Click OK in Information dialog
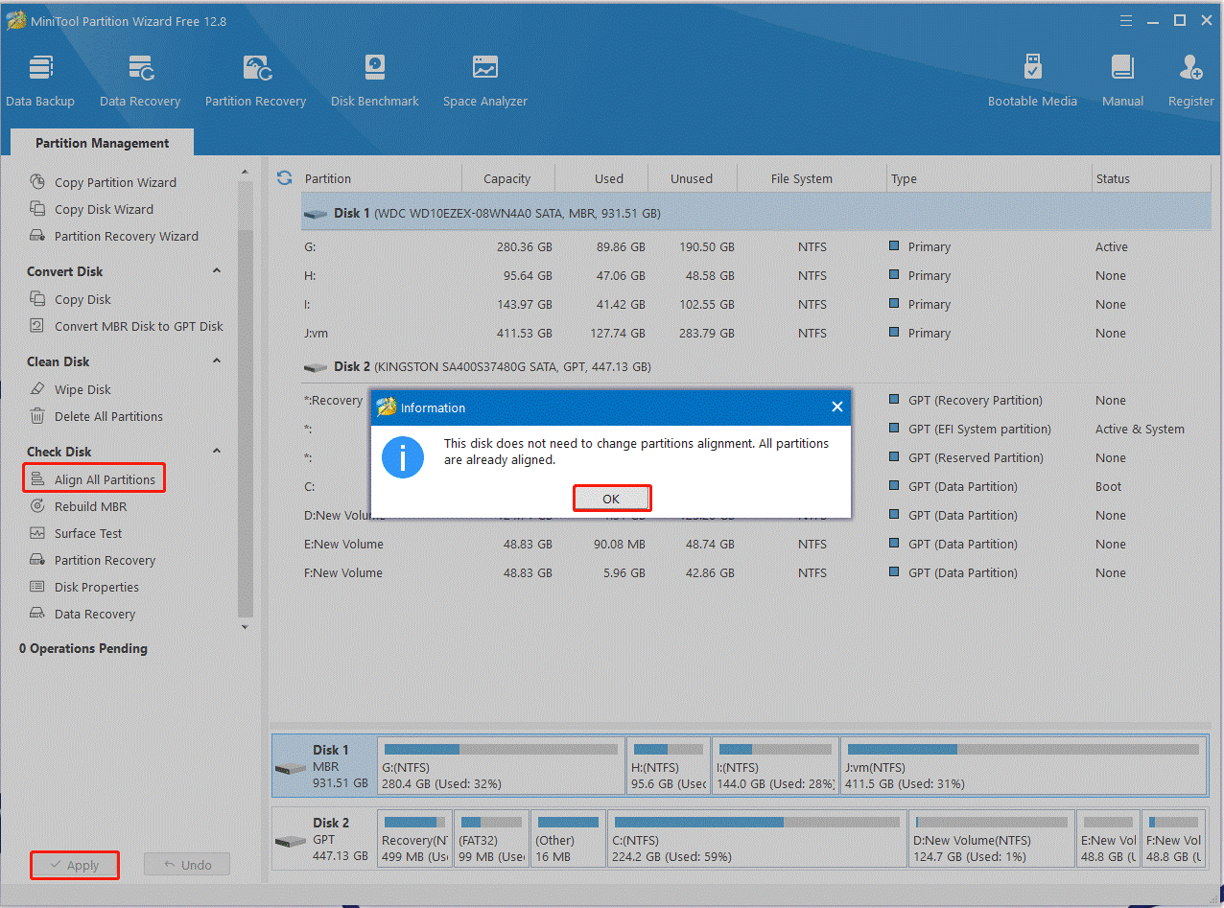1224x908 pixels. 611,499
